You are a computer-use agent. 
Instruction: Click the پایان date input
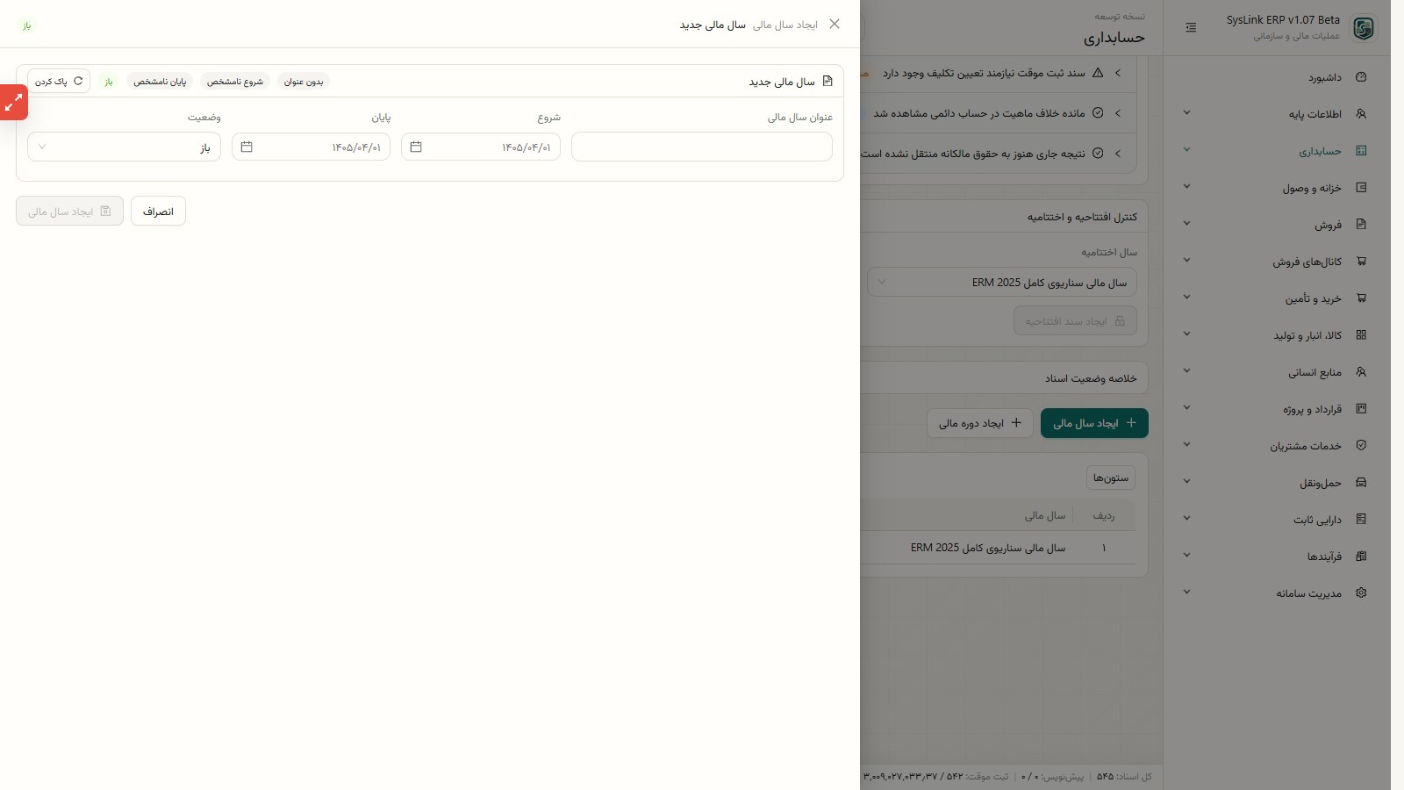pyautogui.click(x=311, y=147)
